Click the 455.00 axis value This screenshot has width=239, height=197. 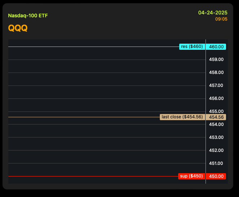216,111
